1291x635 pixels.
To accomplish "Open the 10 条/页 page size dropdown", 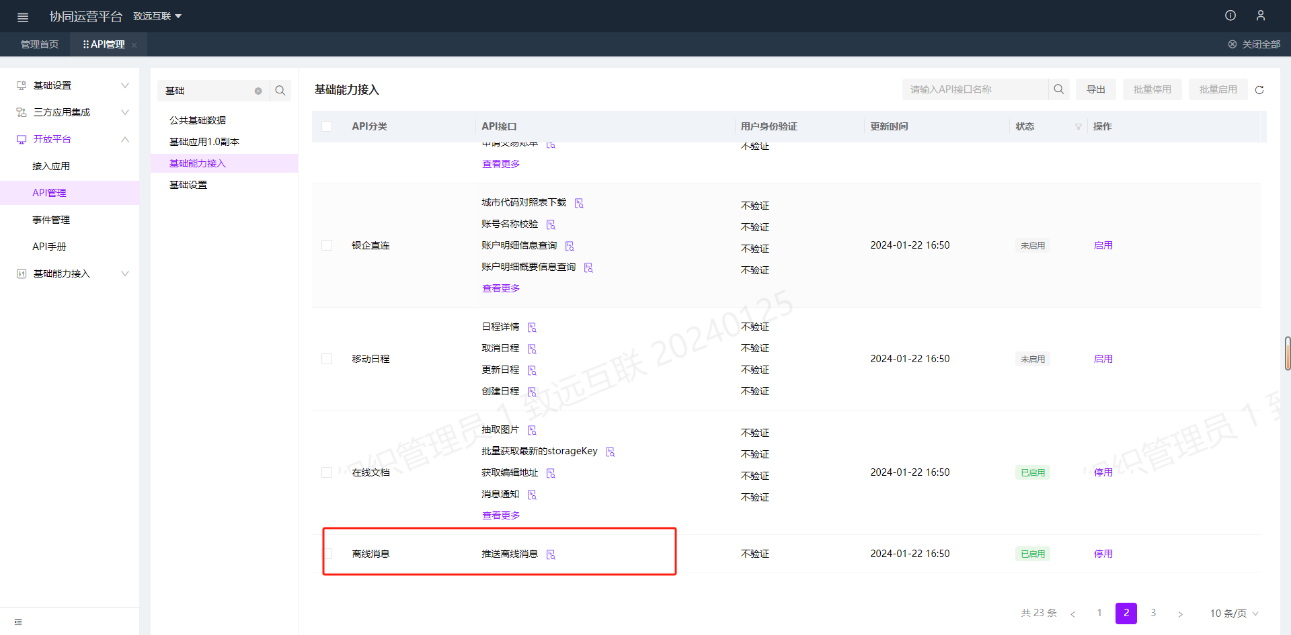I will point(1234,613).
